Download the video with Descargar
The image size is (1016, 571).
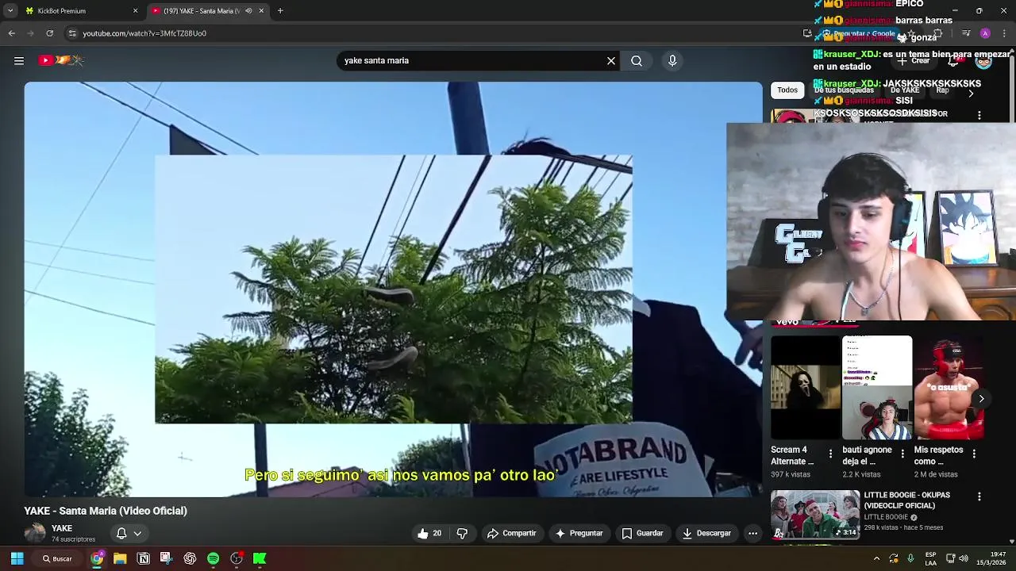tap(706, 534)
